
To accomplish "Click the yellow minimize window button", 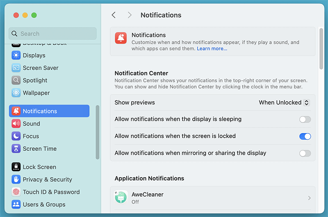I will coord(25,15).
